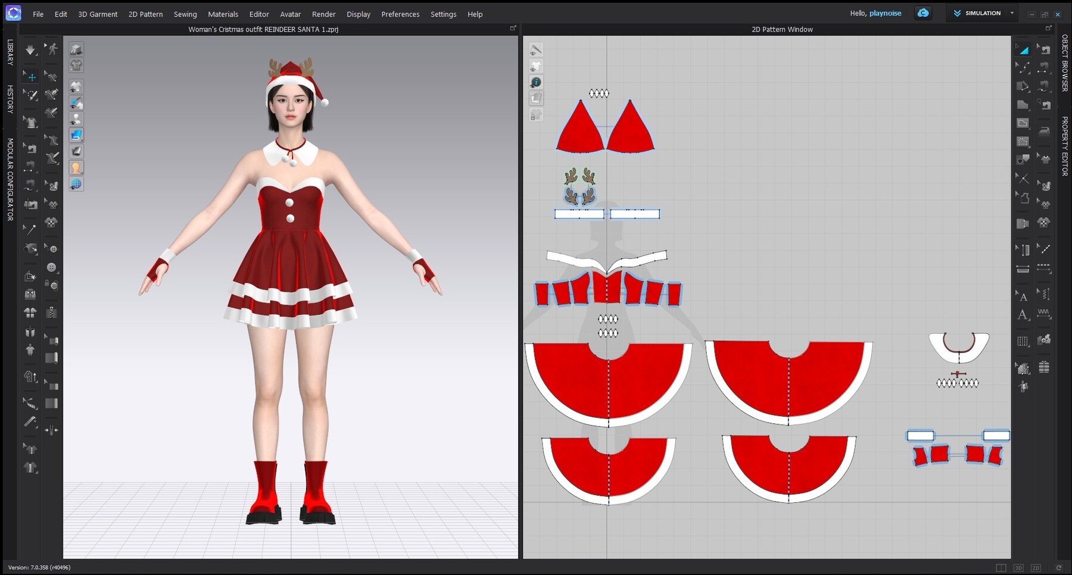This screenshot has width=1072, height=575.
Task: Toggle the 3D environment globe display
Action: (x=76, y=184)
